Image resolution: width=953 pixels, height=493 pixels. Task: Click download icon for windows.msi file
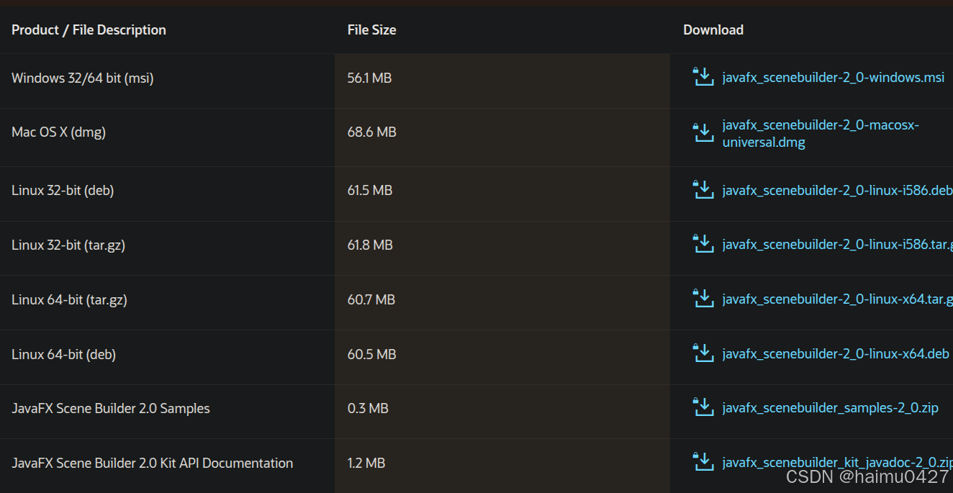point(703,76)
